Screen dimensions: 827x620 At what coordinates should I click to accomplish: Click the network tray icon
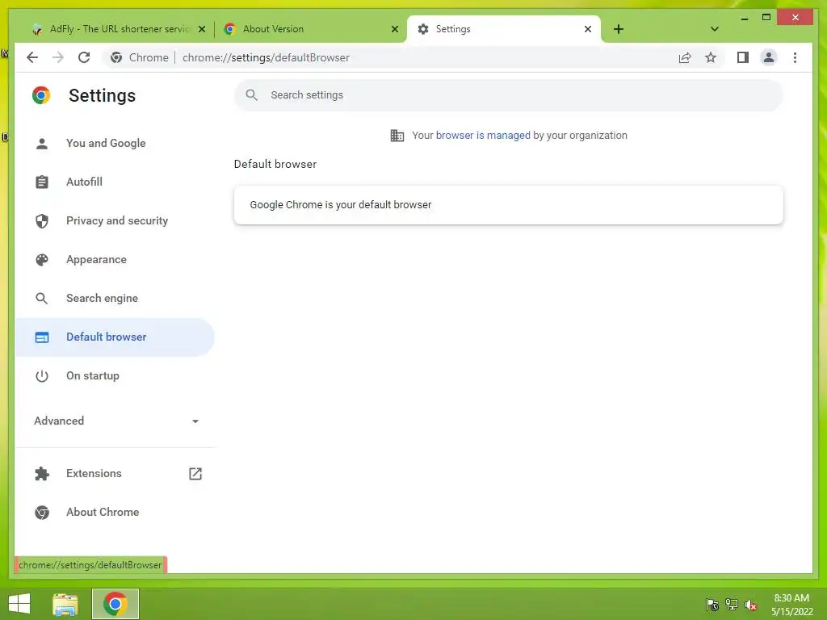click(x=732, y=604)
